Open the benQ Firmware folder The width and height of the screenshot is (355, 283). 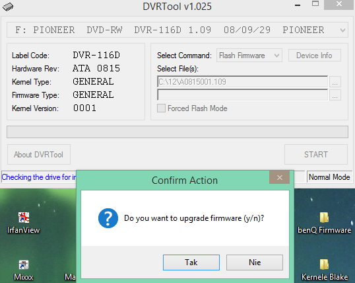click(324, 223)
